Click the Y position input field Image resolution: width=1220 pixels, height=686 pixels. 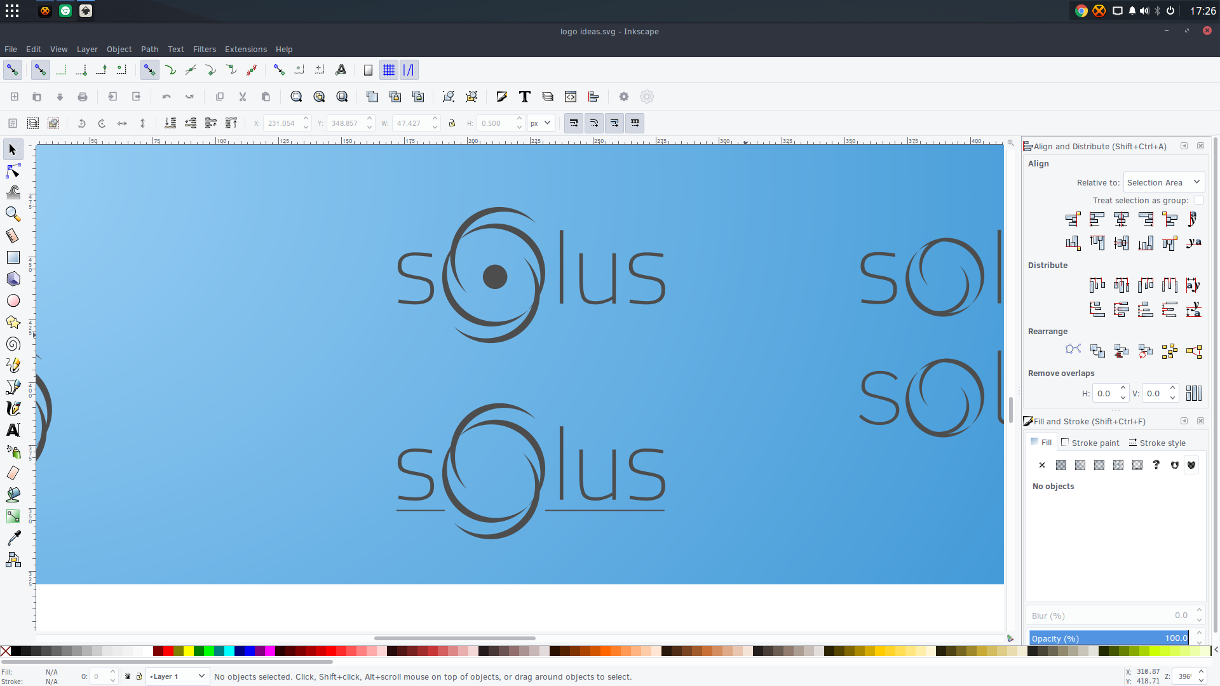click(x=346, y=123)
